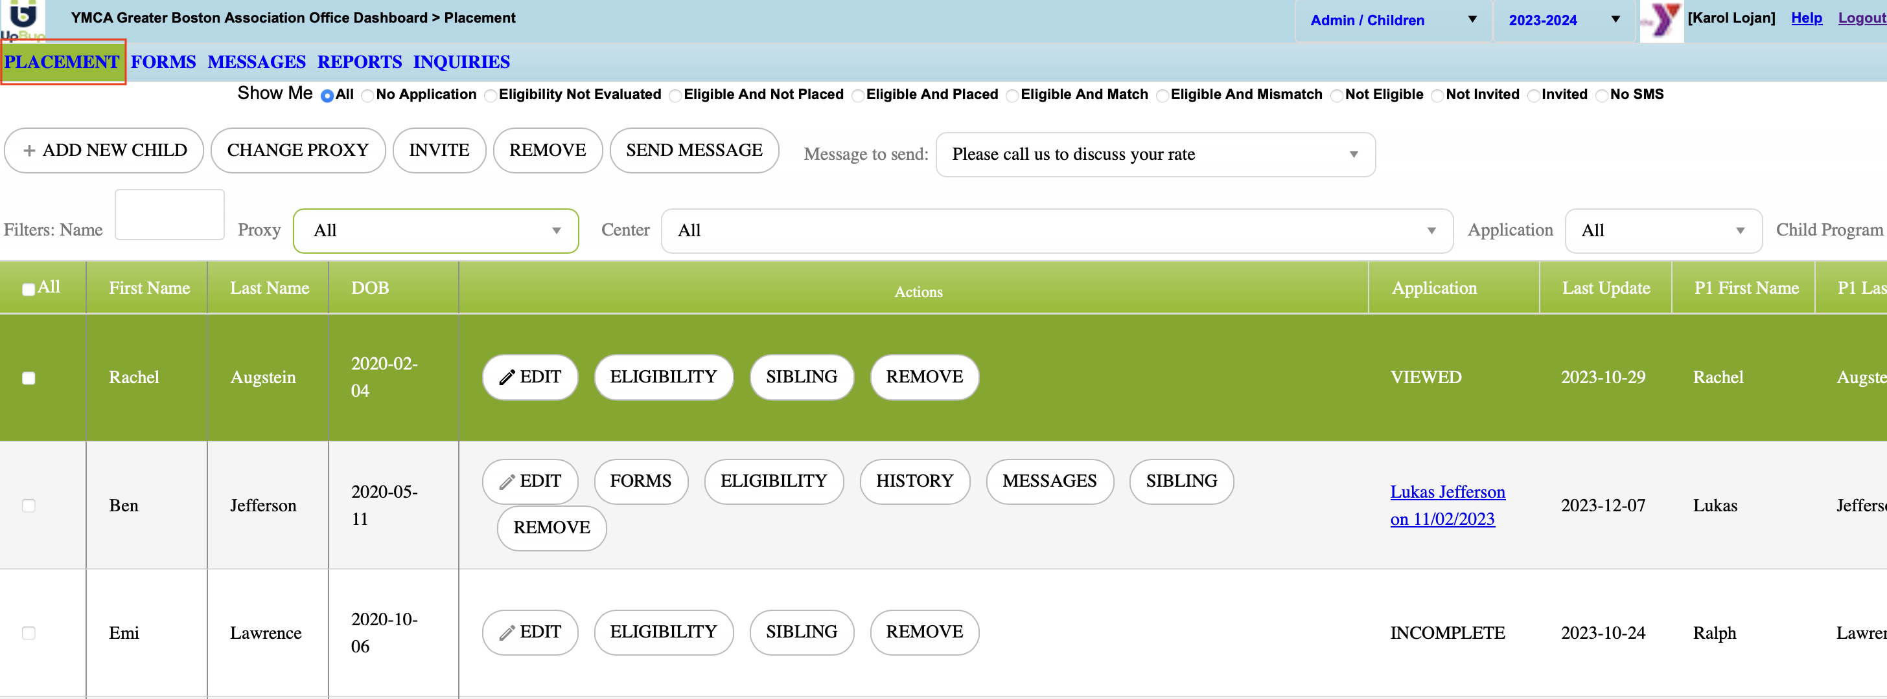Tick Rachel Augstein's row checkbox
Viewport: 1887px width, 699px height.
click(29, 378)
